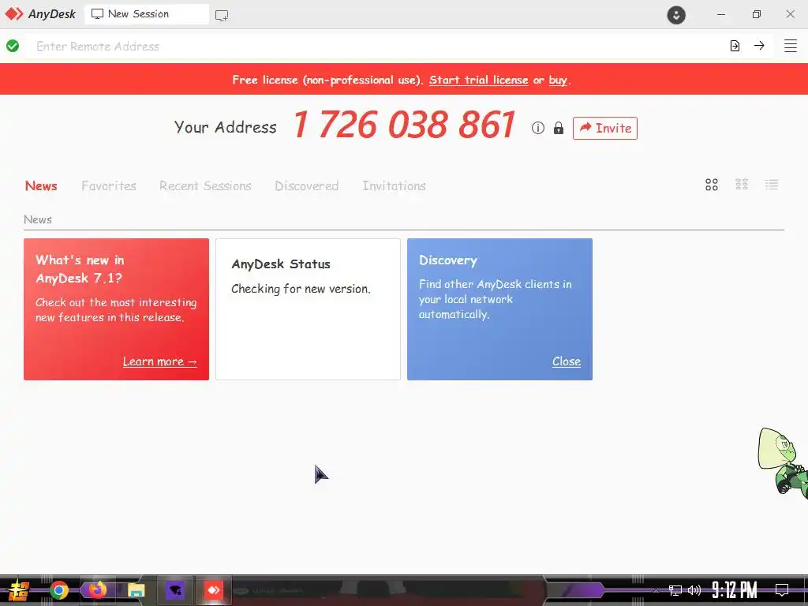Screen dimensions: 808x606
Task: Click the AnyDesk Status card
Action: [309, 309]
